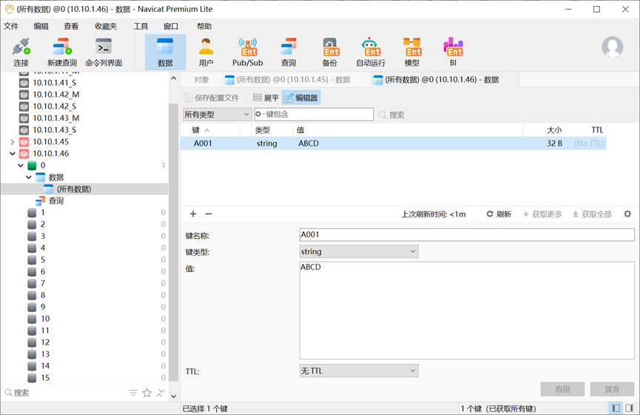Open 自动运行 automation icon

point(371,52)
